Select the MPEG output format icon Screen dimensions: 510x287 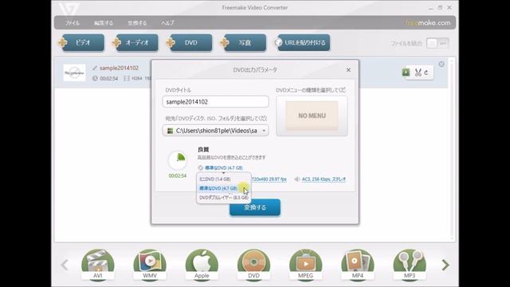(x=306, y=265)
